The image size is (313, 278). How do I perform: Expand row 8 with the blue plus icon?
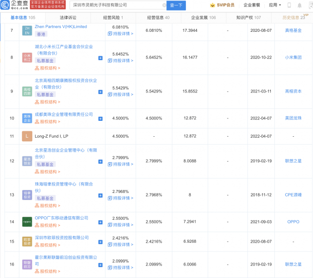100,58
